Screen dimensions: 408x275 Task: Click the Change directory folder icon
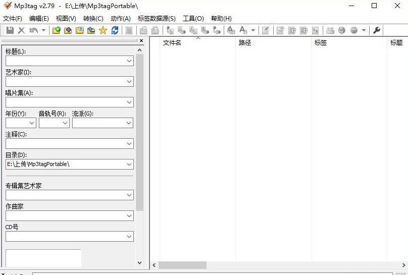(56, 30)
